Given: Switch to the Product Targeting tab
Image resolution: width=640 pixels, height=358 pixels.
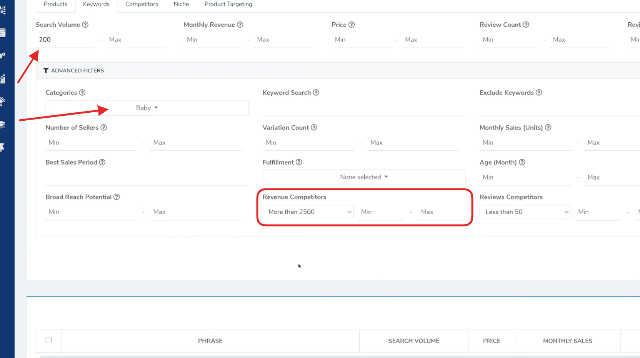Looking at the screenshot, I should (x=228, y=4).
